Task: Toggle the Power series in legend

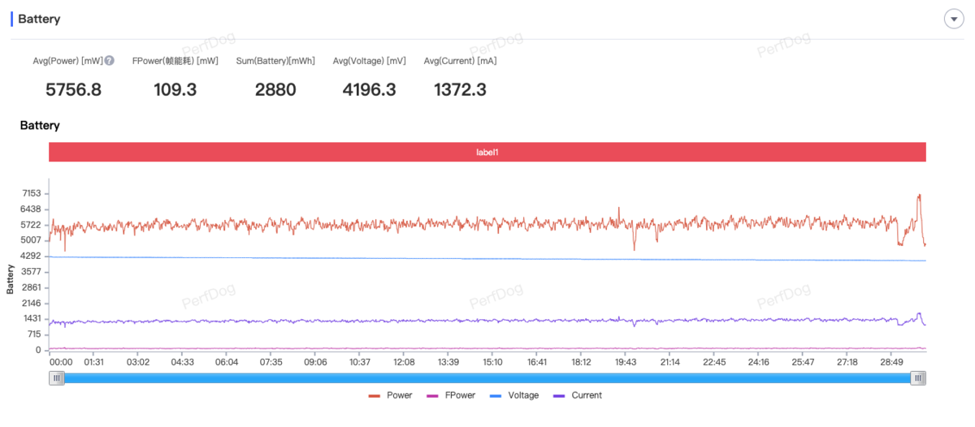Action: (x=391, y=395)
